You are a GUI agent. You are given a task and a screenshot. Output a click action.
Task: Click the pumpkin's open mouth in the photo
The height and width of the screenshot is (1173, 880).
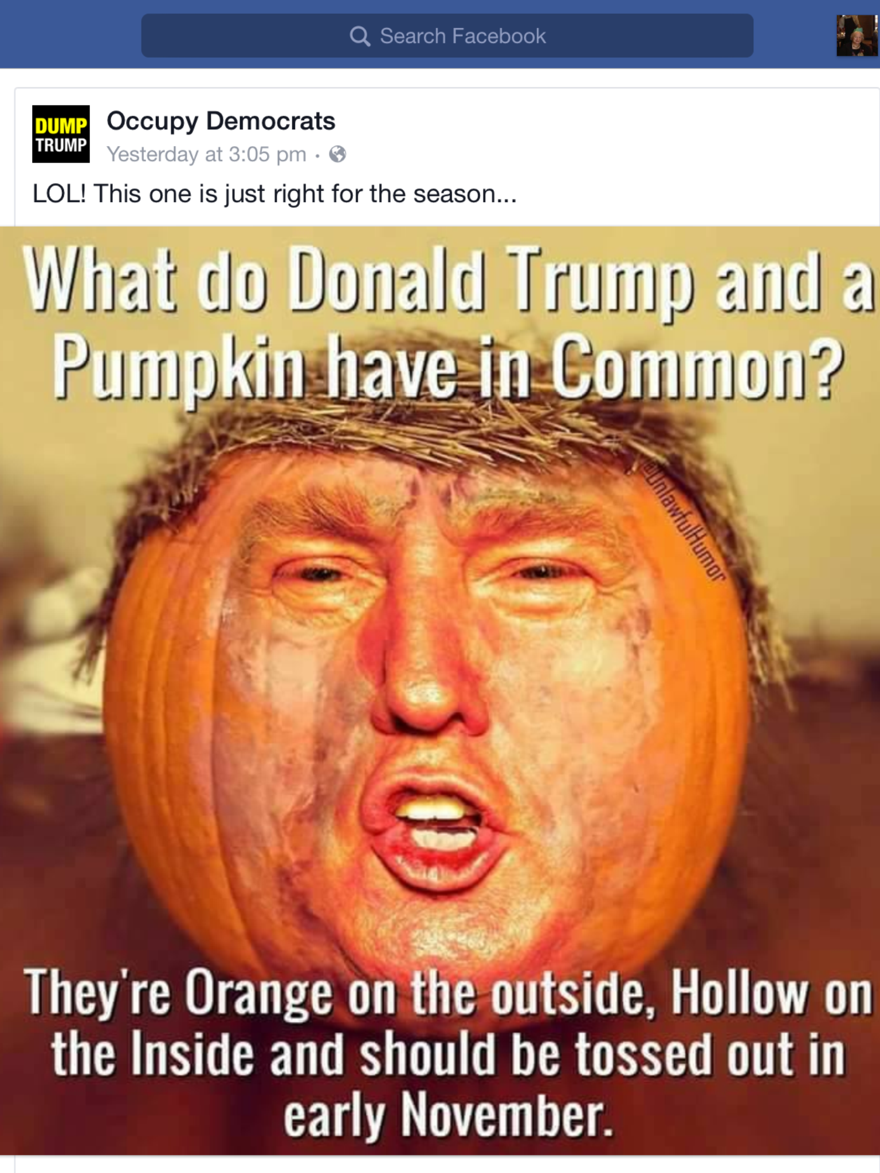435,825
